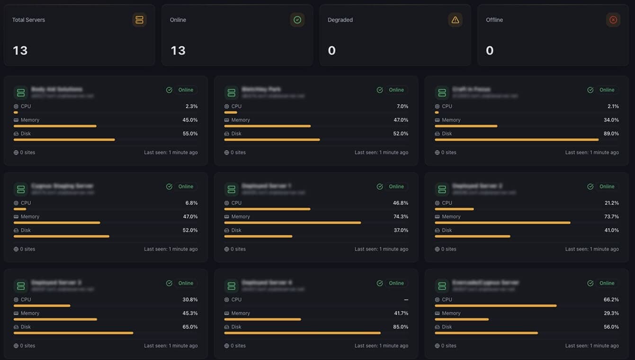Viewport: 635px width, 360px height.
Task: Open the Offline summary card
Action: pos(553,35)
